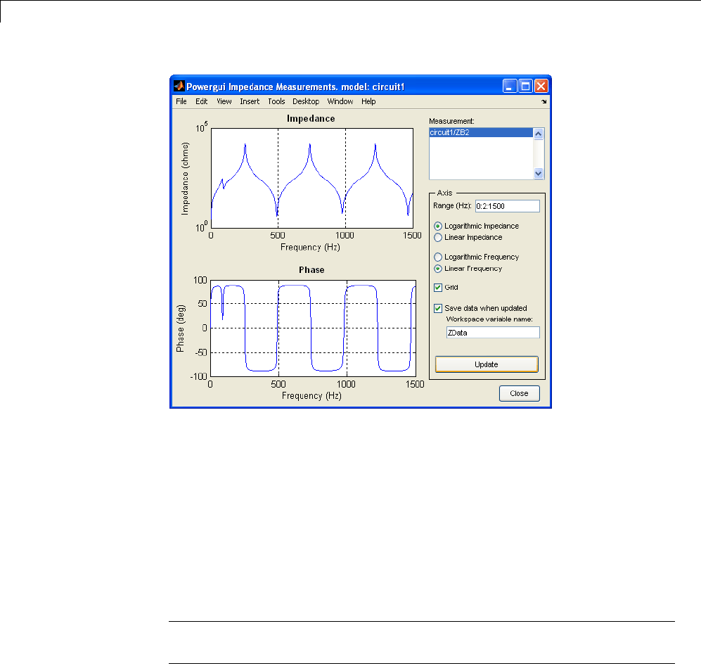This screenshot has height=664, width=701.
Task: Click the Measurement list scroll down arrow
Action: tap(539, 174)
